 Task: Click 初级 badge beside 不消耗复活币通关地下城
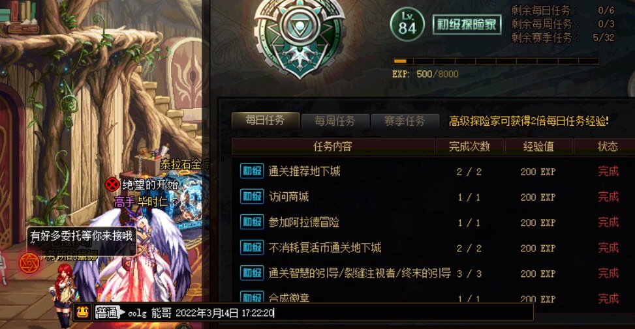point(252,248)
